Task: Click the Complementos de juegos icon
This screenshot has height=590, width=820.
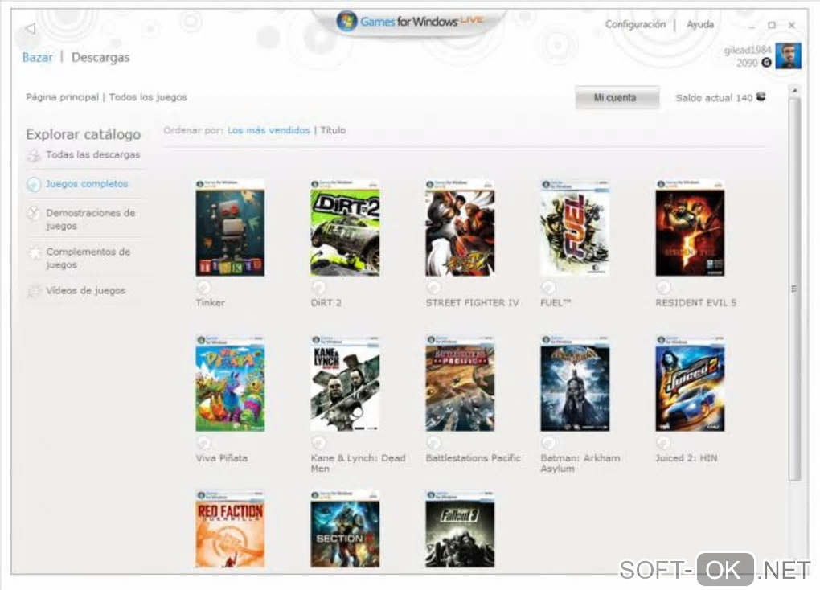Action: [x=34, y=252]
